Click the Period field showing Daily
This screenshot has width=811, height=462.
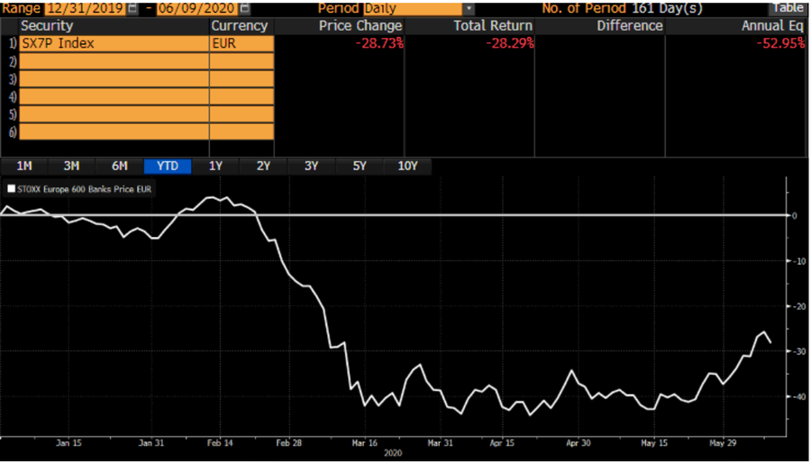[x=413, y=8]
